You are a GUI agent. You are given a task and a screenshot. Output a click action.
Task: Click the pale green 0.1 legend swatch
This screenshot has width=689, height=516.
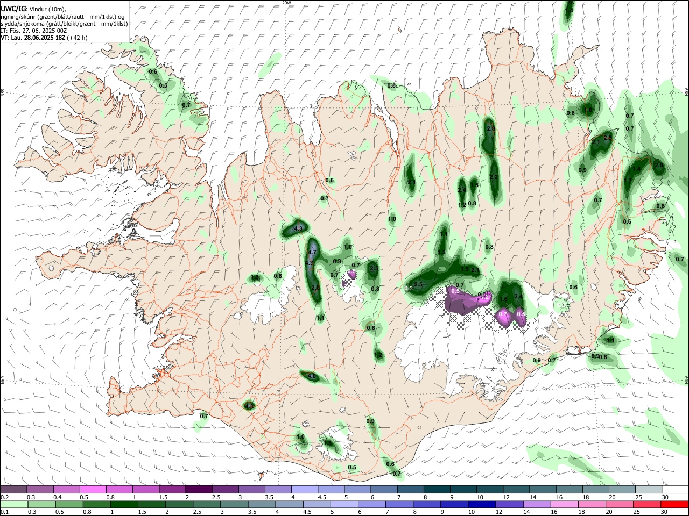[x=14, y=504]
